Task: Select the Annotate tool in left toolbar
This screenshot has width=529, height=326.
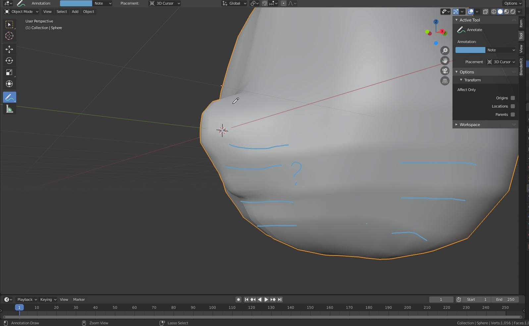Action: coord(9,97)
